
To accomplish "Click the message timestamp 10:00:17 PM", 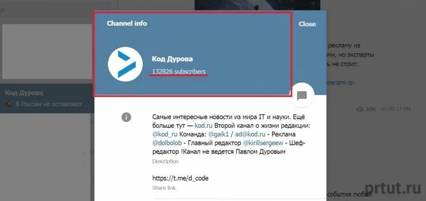I will [x=396, y=109].
